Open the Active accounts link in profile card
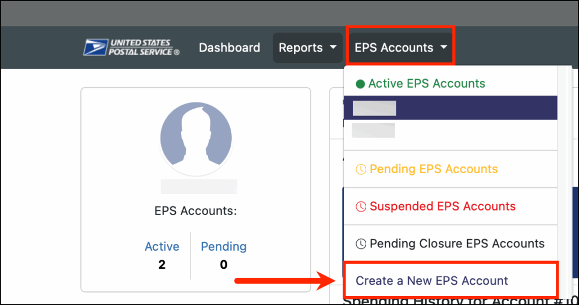 point(162,247)
